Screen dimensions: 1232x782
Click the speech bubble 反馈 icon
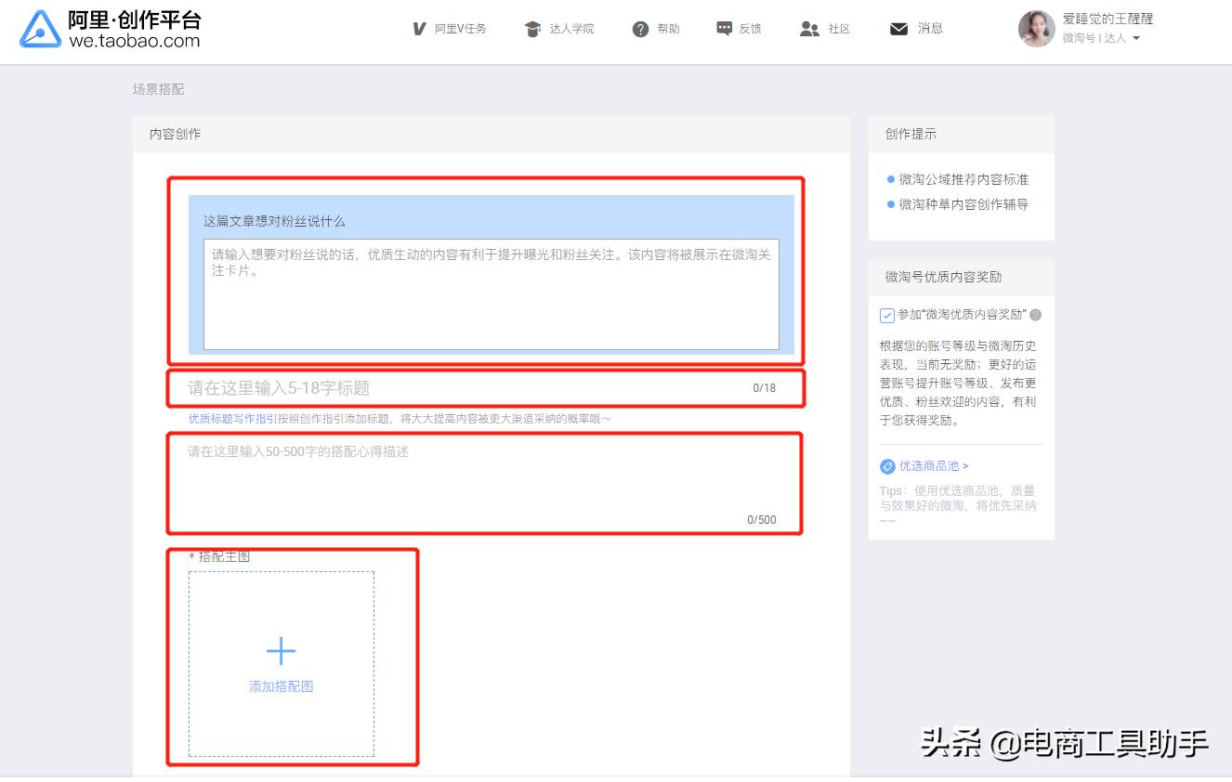point(724,28)
